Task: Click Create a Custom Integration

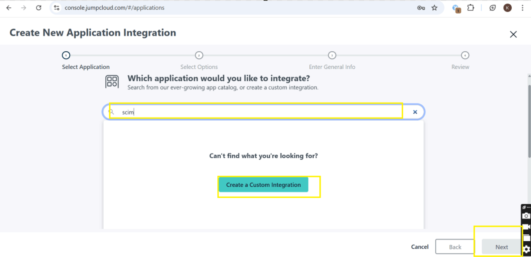Action: point(263,184)
